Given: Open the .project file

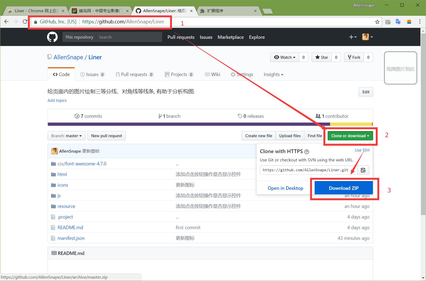Looking at the screenshot, I should pyautogui.click(x=65, y=217).
